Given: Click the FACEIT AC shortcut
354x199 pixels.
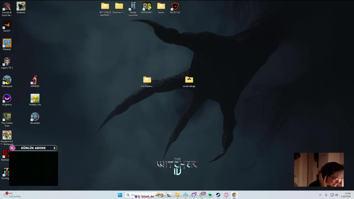Looking at the screenshot, I should coord(175,8).
